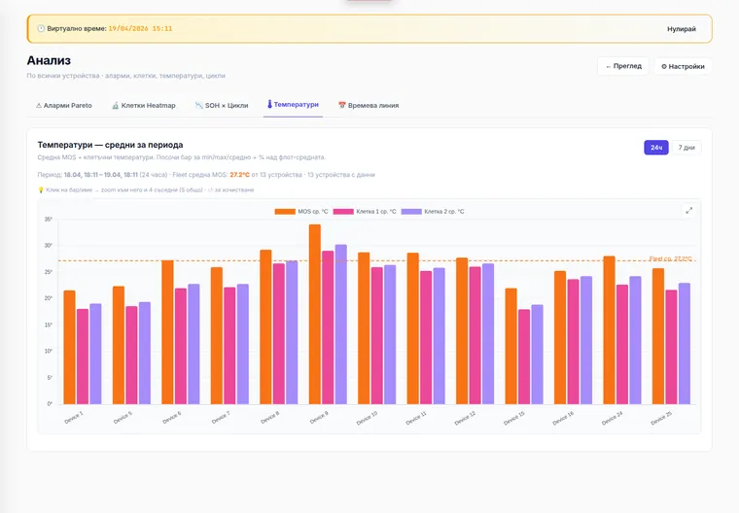Click the orange MOS bar for Device 15
This screenshot has height=513, width=739.
point(510,346)
